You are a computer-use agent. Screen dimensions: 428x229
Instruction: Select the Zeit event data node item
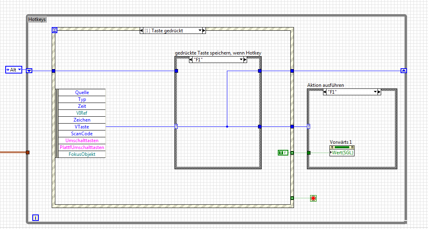[x=82, y=106]
